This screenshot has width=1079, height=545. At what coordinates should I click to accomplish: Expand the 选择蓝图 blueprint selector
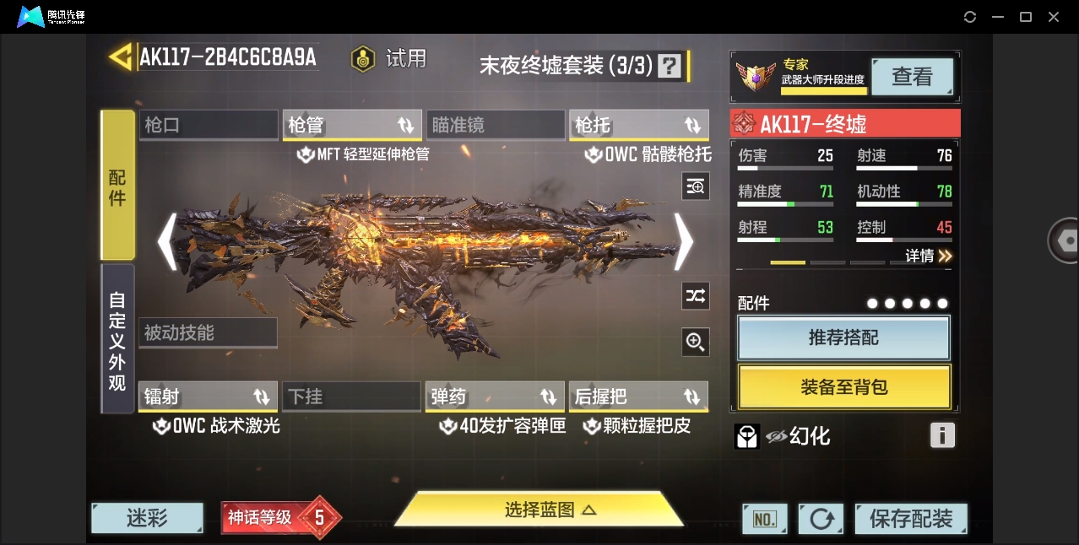539,510
